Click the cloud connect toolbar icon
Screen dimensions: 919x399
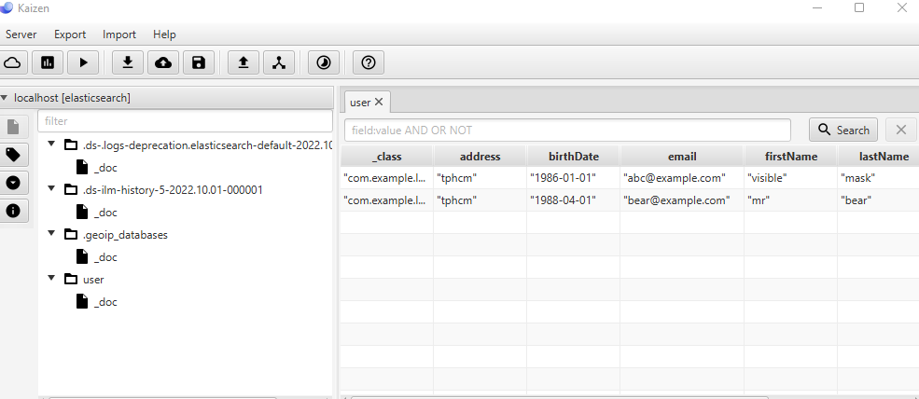click(13, 62)
